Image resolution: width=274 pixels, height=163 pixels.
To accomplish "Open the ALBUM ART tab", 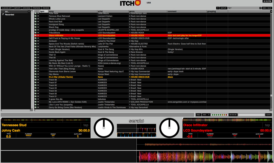I will [x=7, y=8].
